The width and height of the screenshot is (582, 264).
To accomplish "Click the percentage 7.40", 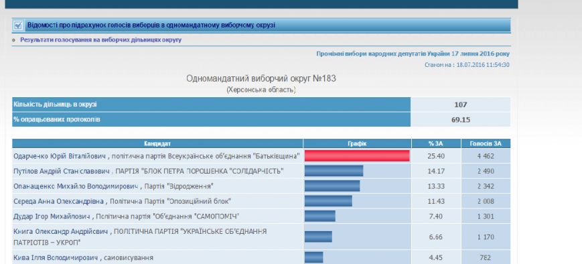I will [x=436, y=216].
